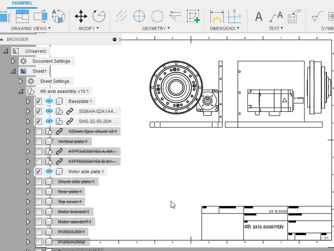Select the Section View tool
The height and width of the screenshot is (251, 334).
pyautogui.click(x=40, y=16)
